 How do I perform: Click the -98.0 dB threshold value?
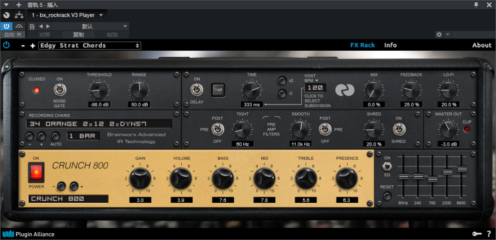point(99,105)
